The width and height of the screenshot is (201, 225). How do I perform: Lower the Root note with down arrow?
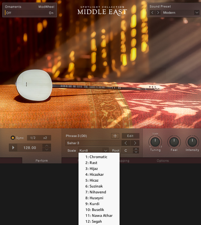[x=136, y=152]
